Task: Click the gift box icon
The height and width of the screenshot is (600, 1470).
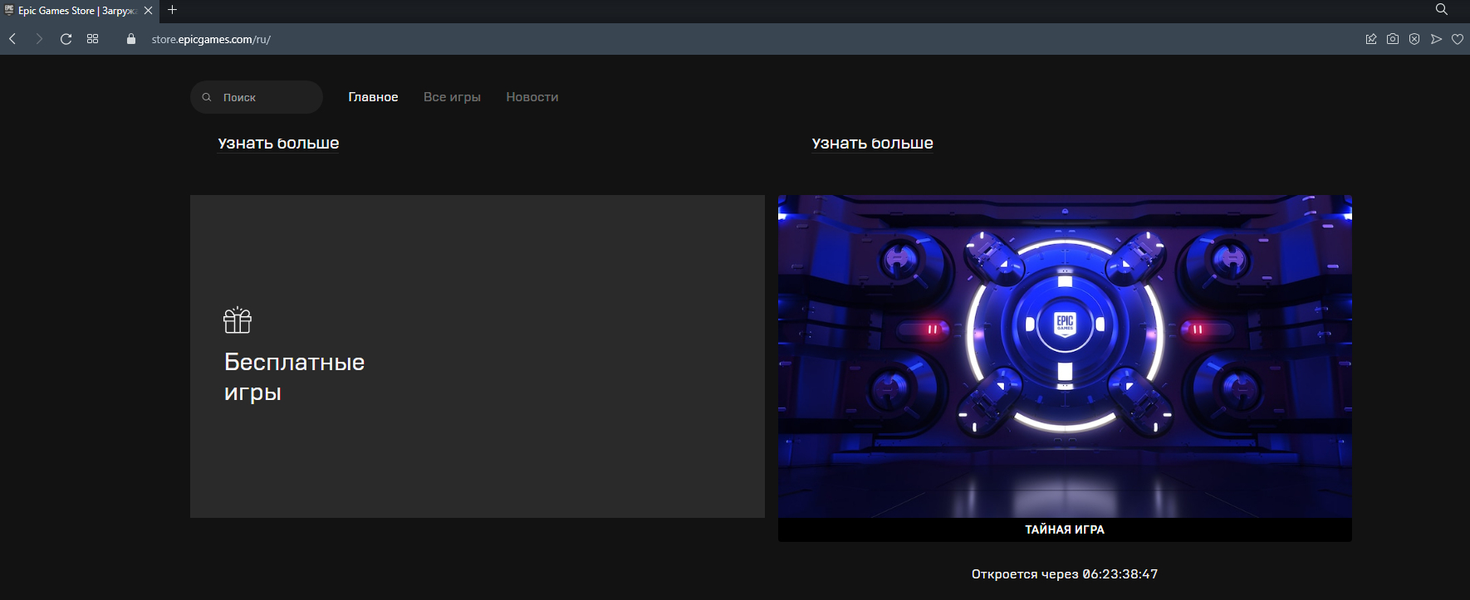Action: coord(238,320)
